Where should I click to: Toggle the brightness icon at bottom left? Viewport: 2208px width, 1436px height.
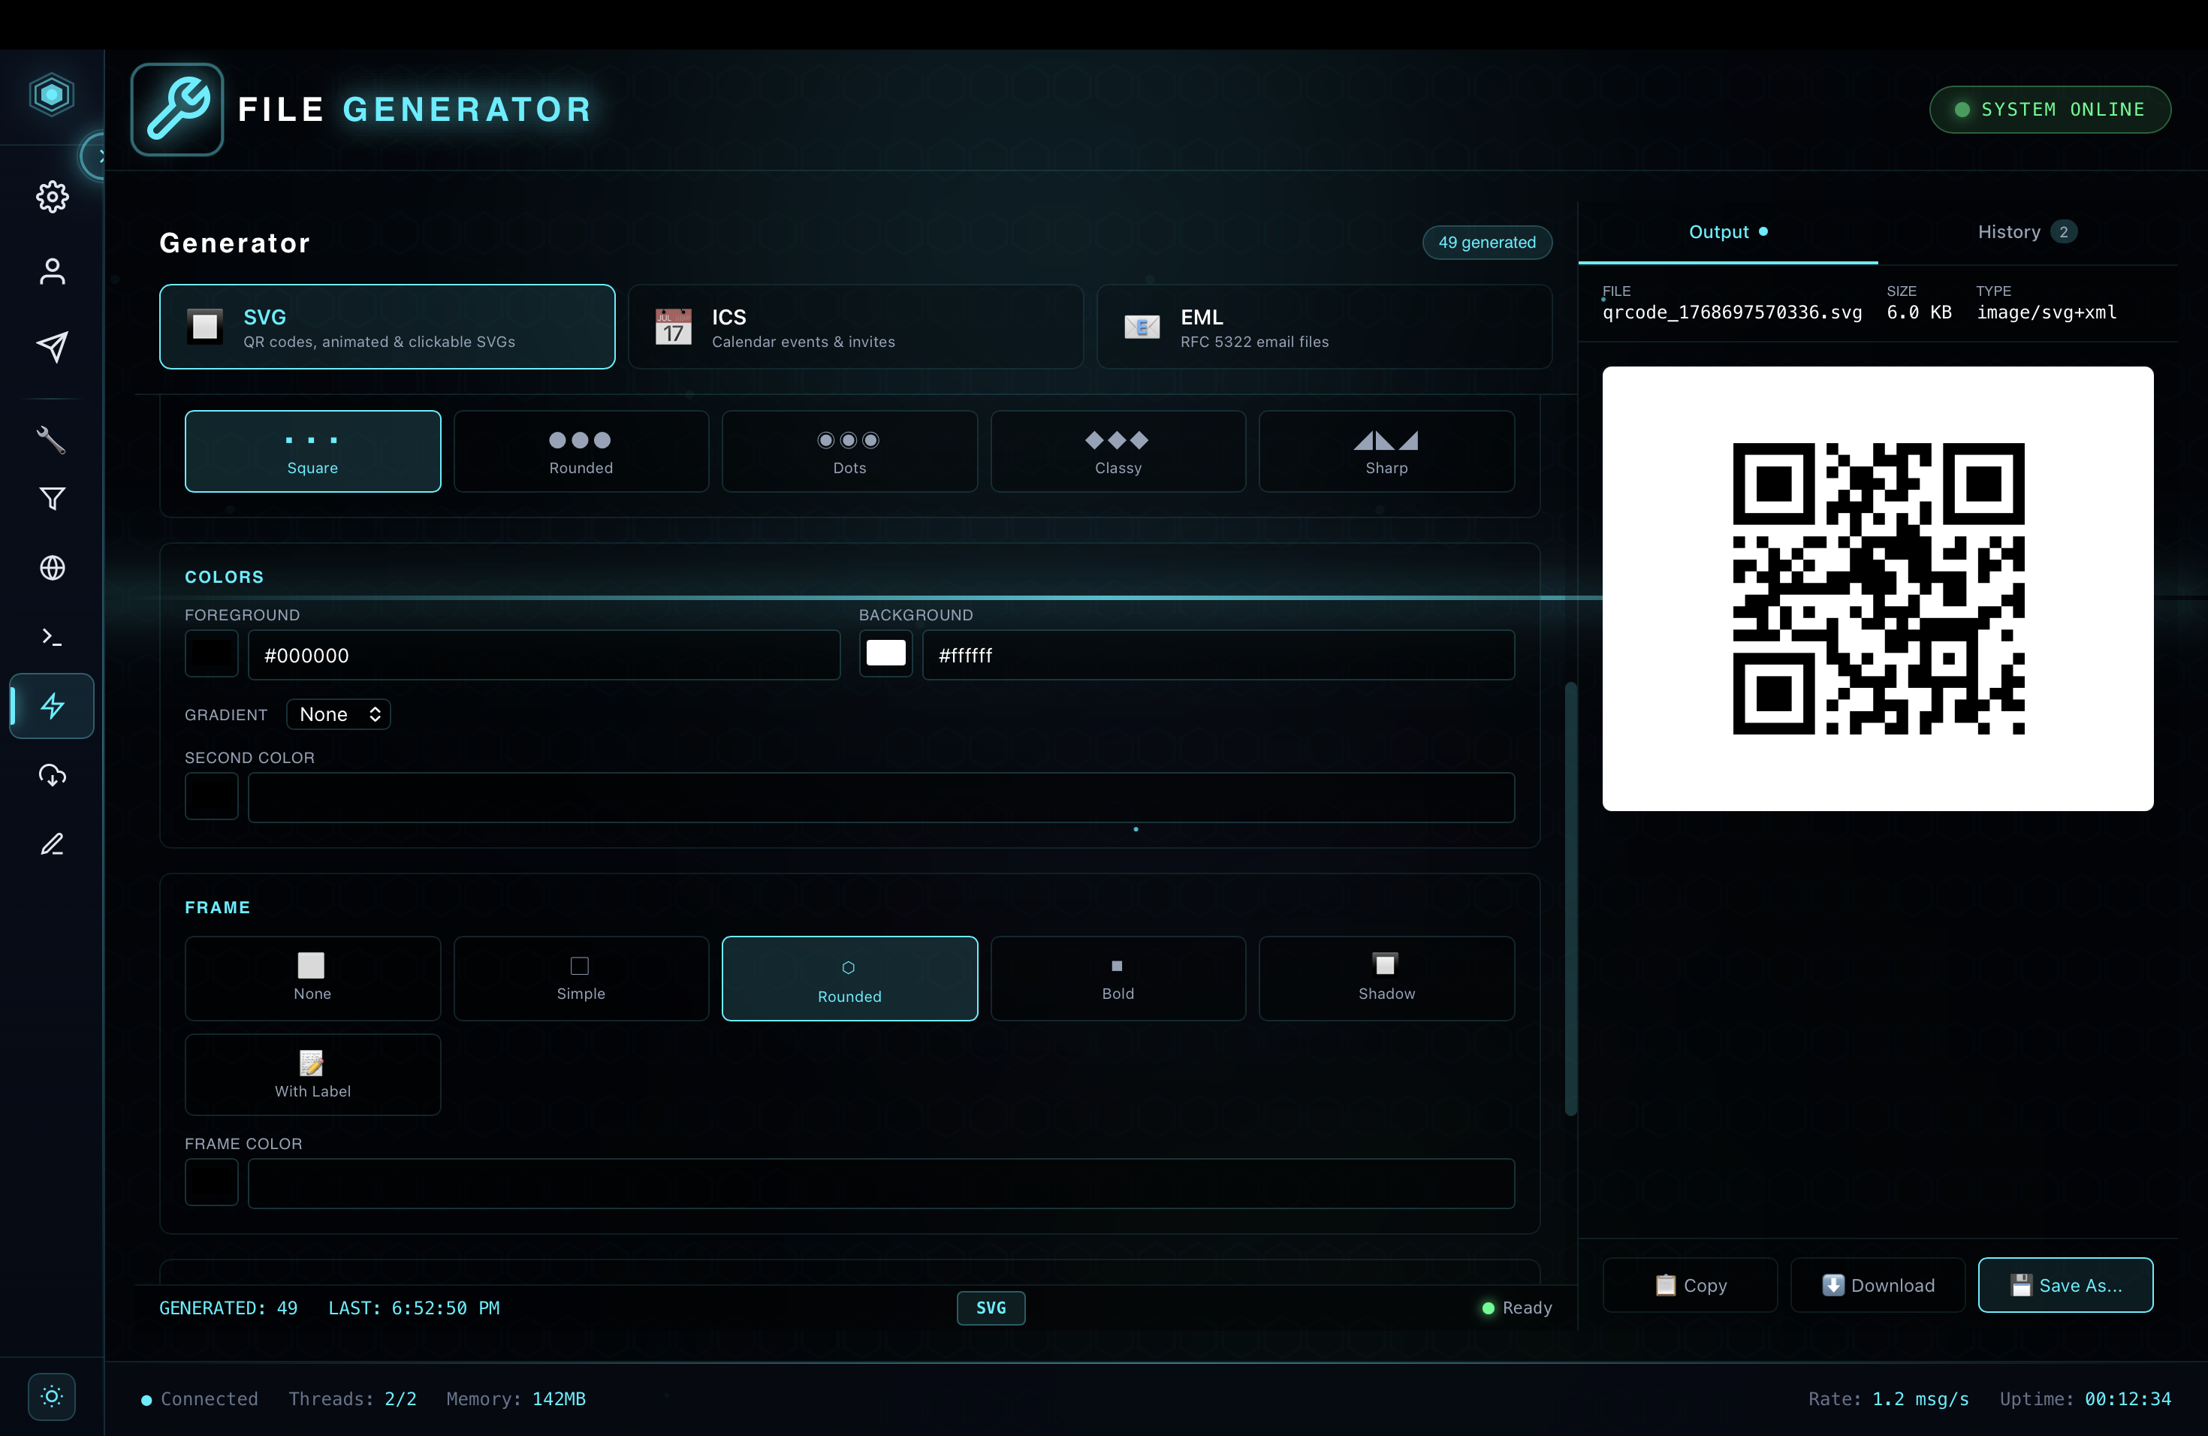[51, 1397]
